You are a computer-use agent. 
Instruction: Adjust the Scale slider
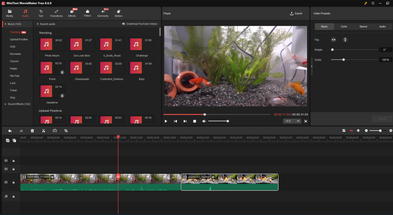click(x=355, y=60)
